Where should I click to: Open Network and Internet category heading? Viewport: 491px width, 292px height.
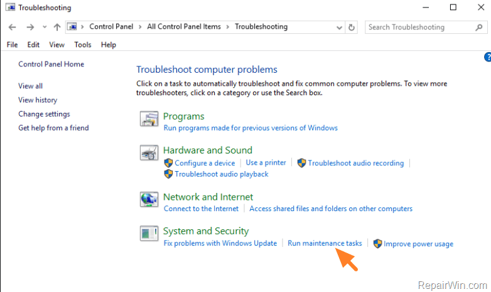[x=208, y=197]
